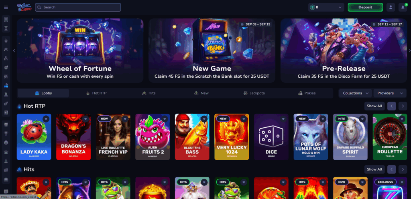Image resolution: width=411 pixels, height=199 pixels.
Task: Switch to the Jackpots tab
Action: [x=254, y=93]
